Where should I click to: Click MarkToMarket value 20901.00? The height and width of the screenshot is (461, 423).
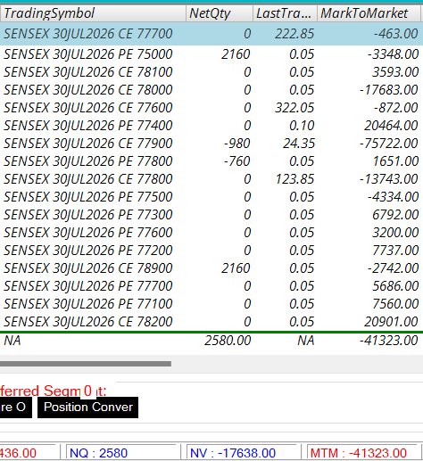tap(391, 322)
